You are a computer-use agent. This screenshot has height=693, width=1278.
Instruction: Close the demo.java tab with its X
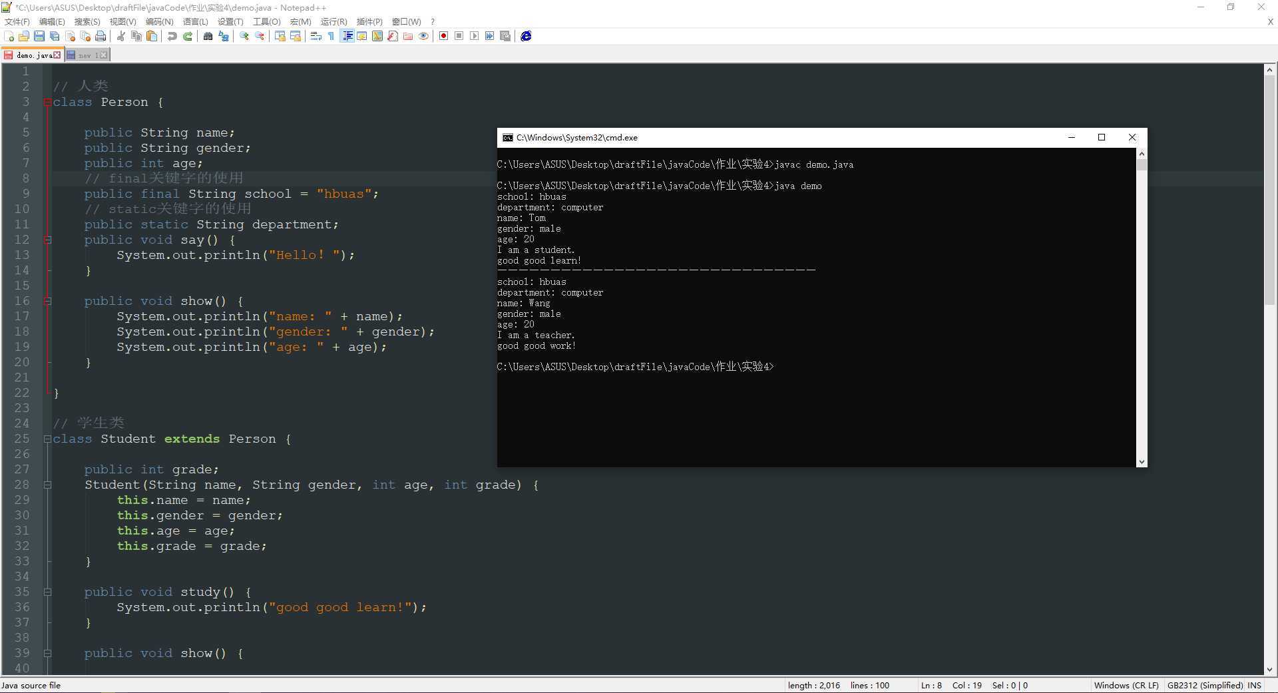coord(57,55)
